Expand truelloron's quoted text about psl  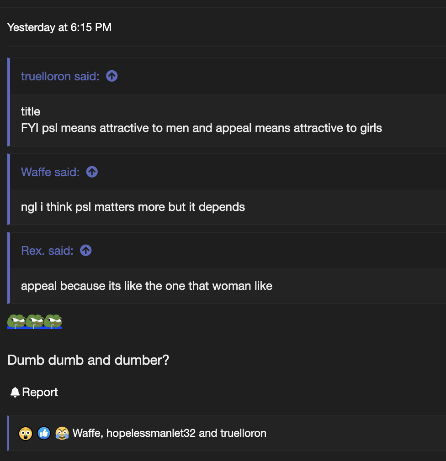(202, 120)
